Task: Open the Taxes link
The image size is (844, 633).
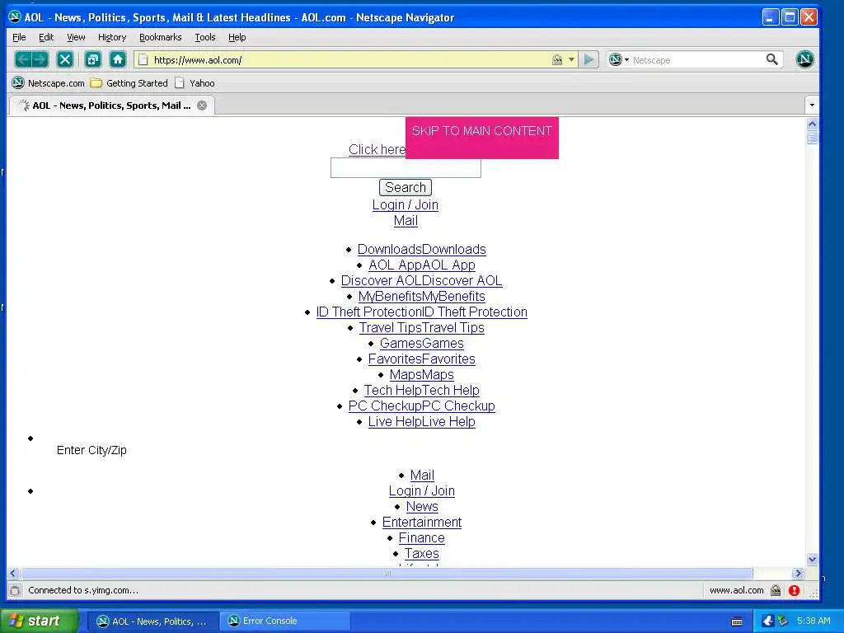Action: [422, 553]
